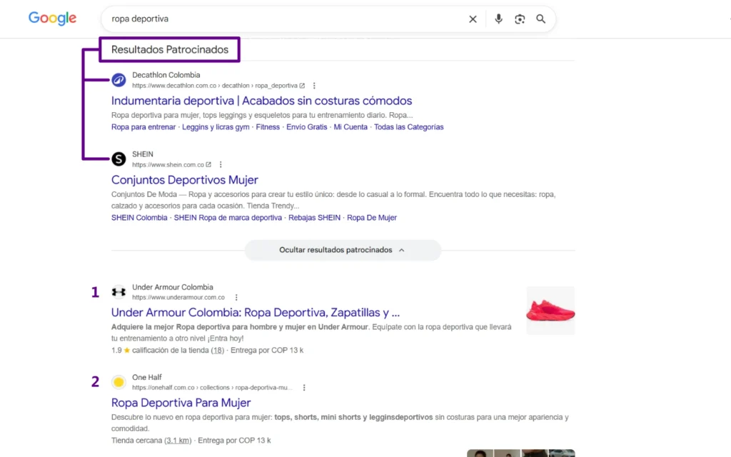Click the 'One Half' site name
Screen dimensions: 731x457
[147, 377]
